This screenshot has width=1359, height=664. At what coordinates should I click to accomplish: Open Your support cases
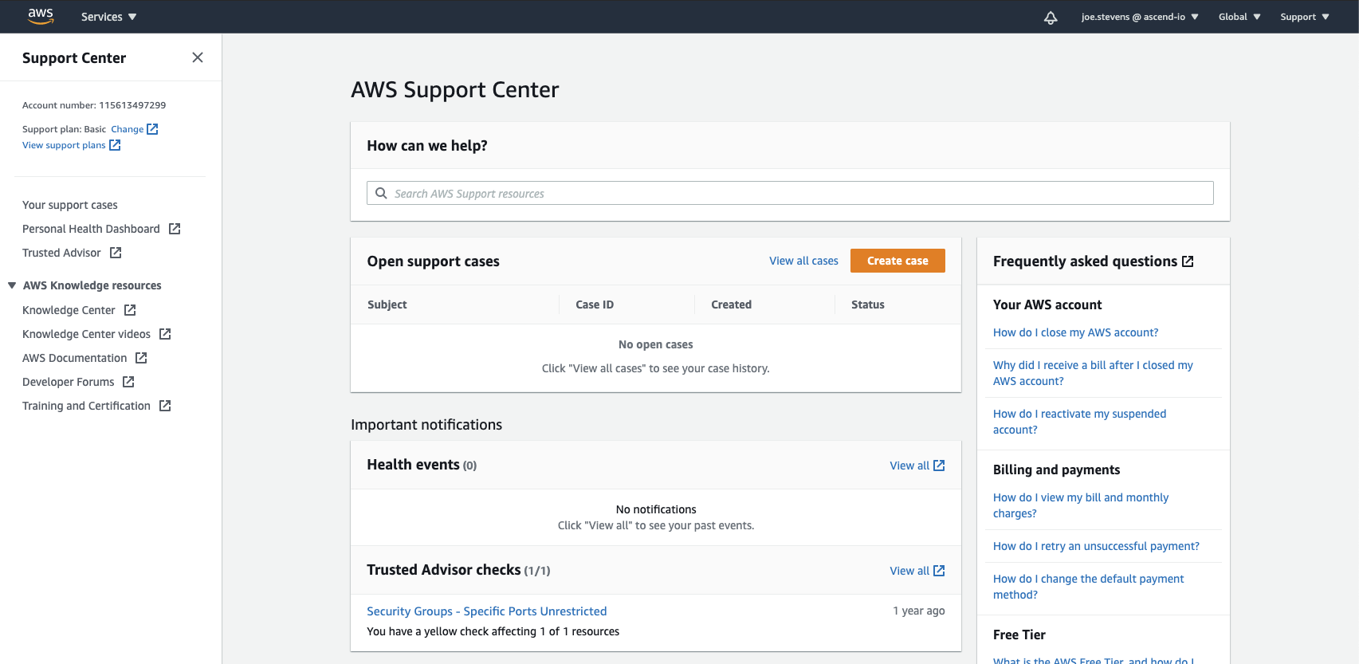pos(70,205)
